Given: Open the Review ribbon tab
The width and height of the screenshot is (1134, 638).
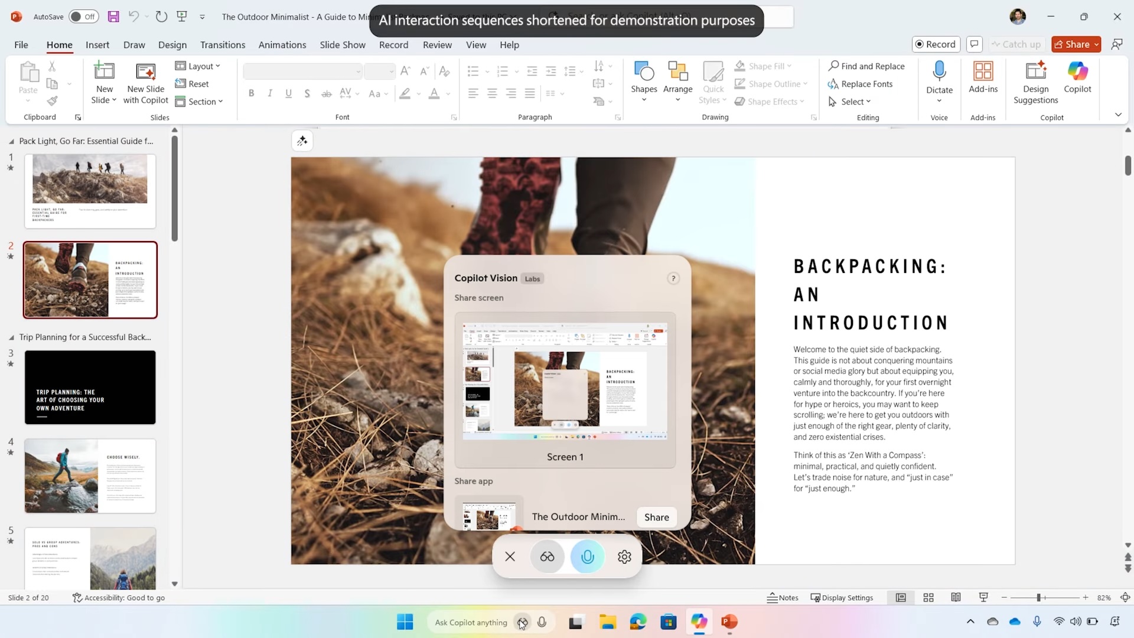Looking at the screenshot, I should pos(437,44).
